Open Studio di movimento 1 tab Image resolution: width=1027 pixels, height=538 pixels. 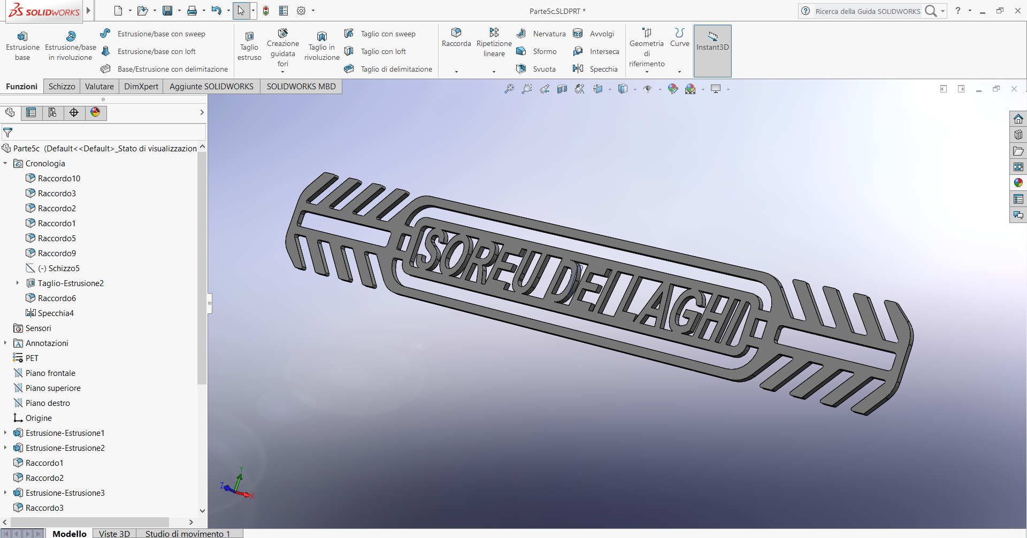pyautogui.click(x=188, y=533)
